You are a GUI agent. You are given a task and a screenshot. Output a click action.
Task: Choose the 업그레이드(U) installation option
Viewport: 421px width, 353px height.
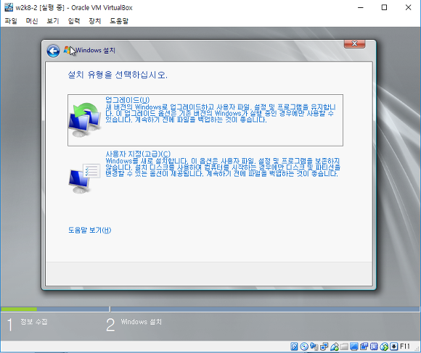(x=205, y=120)
